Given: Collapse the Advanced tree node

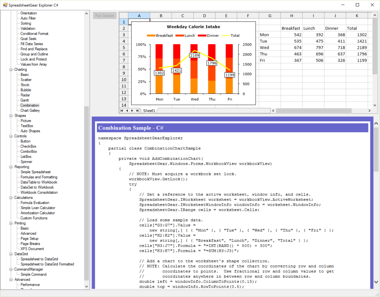Looking at the screenshot, I should 10,279.
